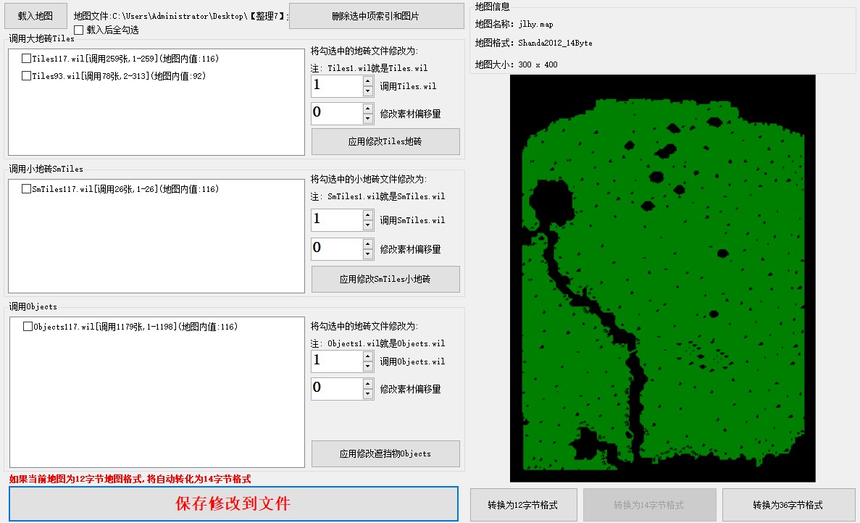
Task: Increase the 调用SmTiles.wil value with up arrow
Action: pos(368,214)
